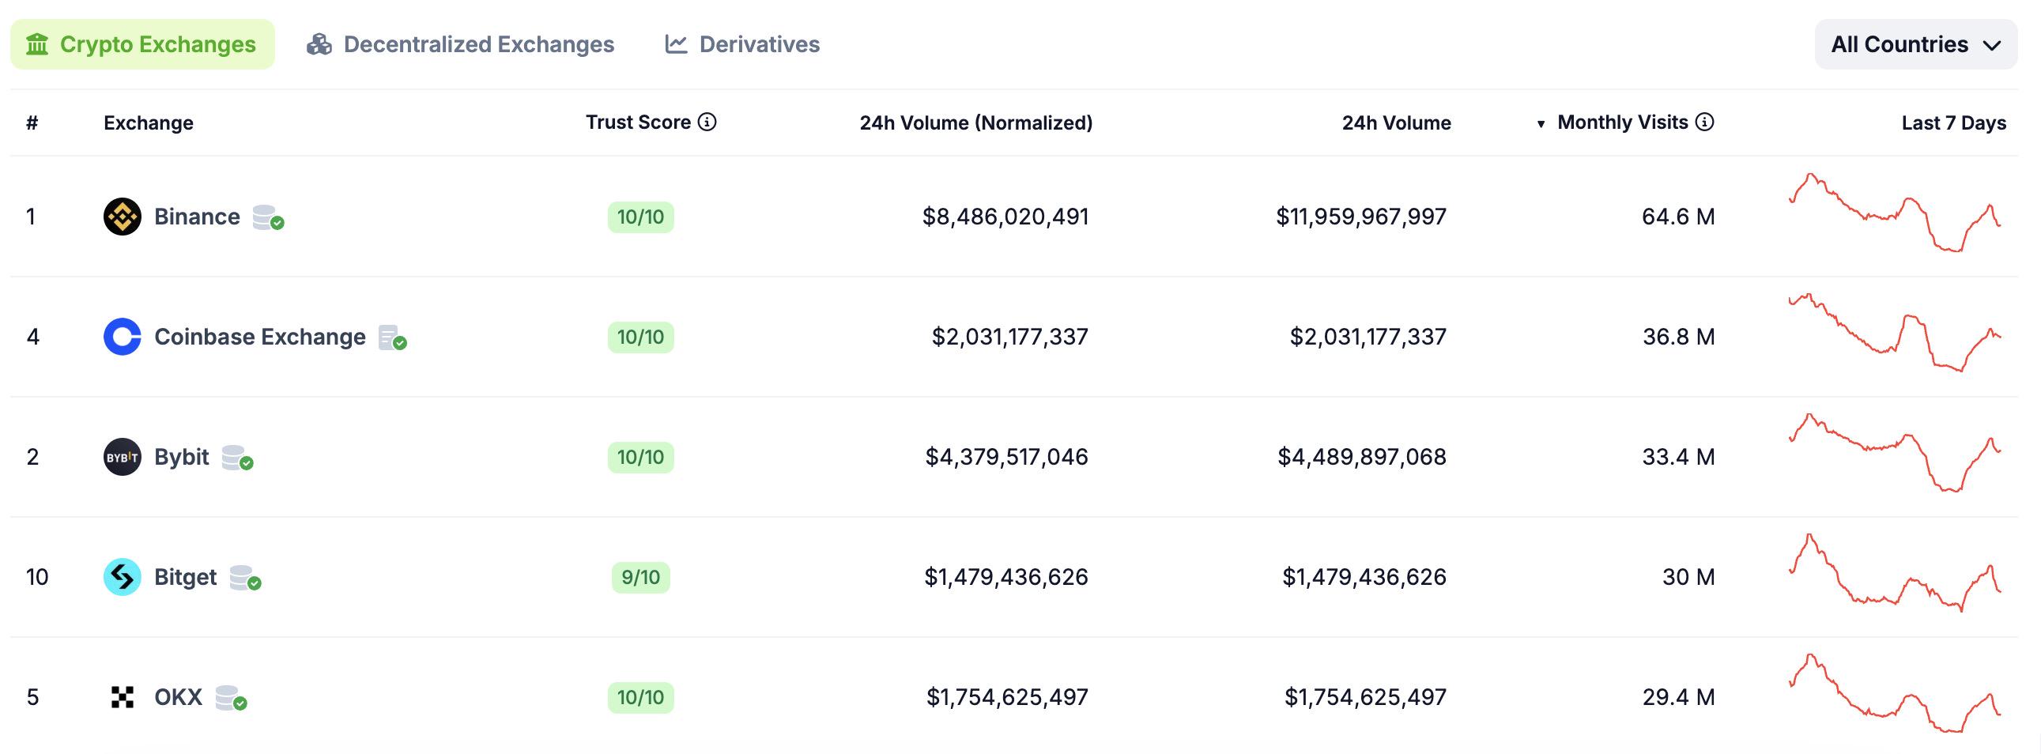This screenshot has width=2041, height=754.
Task: Click the Coinbase Exchange logo icon
Action: pos(122,337)
